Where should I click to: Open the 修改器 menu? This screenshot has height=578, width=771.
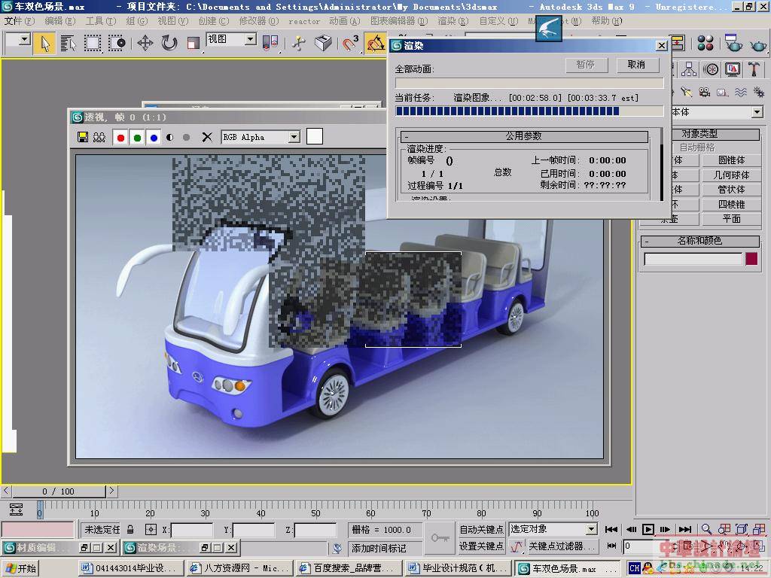point(257,21)
